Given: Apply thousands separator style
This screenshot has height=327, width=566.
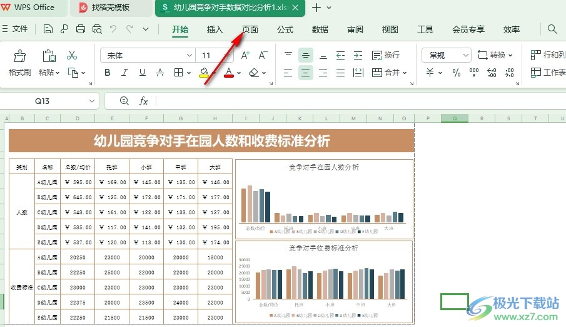Looking at the screenshot, I should click(474, 73).
